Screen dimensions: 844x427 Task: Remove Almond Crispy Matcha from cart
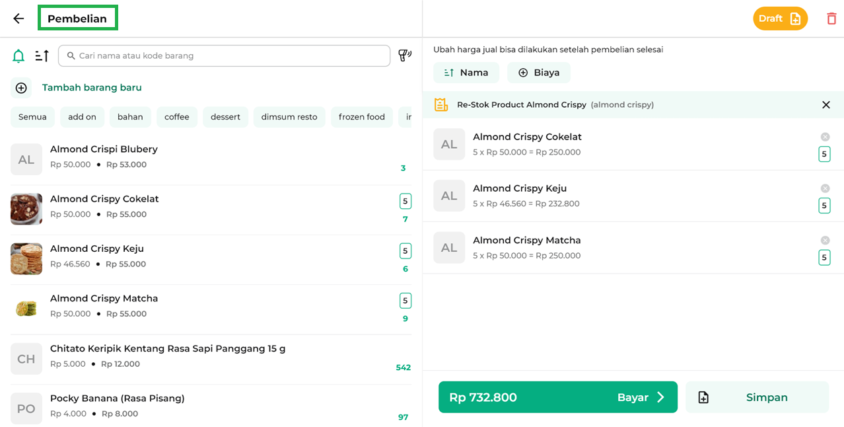[825, 241]
